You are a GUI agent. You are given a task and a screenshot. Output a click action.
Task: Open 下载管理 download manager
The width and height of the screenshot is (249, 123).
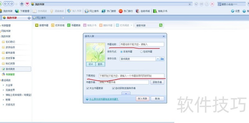(22, 11)
